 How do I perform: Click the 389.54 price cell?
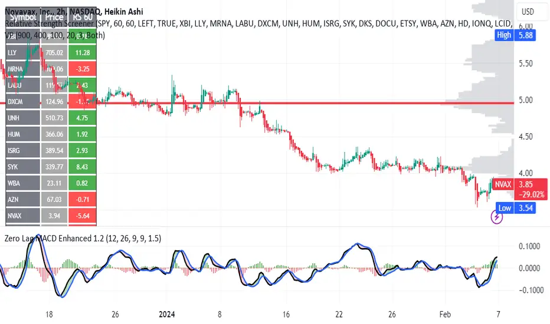pos(54,151)
